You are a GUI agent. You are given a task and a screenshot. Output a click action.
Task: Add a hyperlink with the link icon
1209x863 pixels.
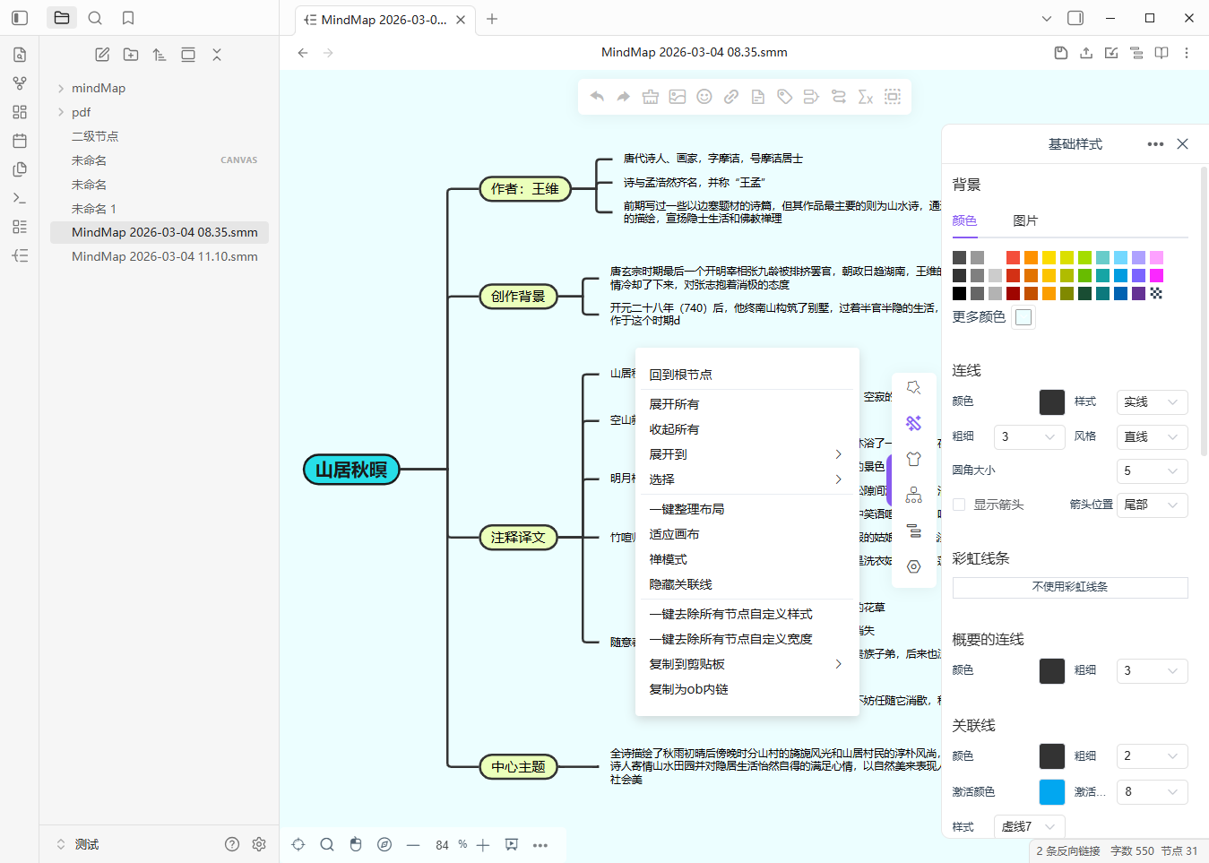coord(731,97)
